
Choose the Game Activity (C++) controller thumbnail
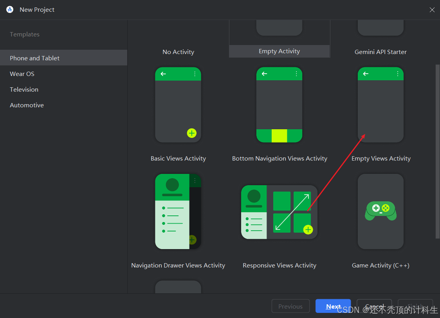(380, 211)
